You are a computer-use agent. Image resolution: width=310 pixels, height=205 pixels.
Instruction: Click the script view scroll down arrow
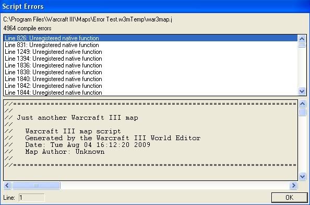point(303,176)
